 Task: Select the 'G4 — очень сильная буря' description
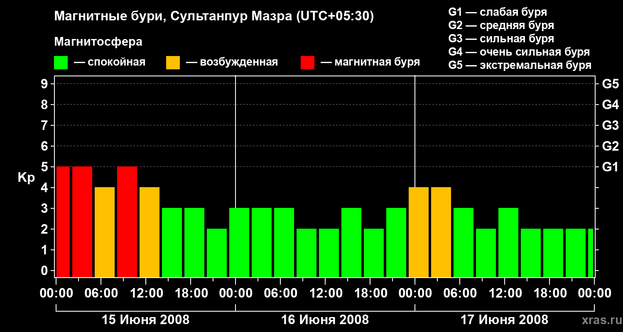[519, 52]
